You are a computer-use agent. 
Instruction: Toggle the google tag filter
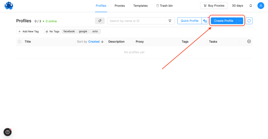pyautogui.click(x=83, y=32)
